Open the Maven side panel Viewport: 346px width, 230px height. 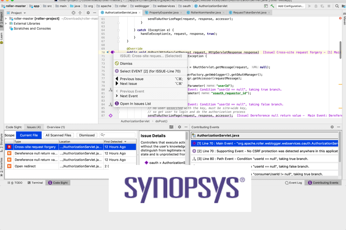[344, 19]
